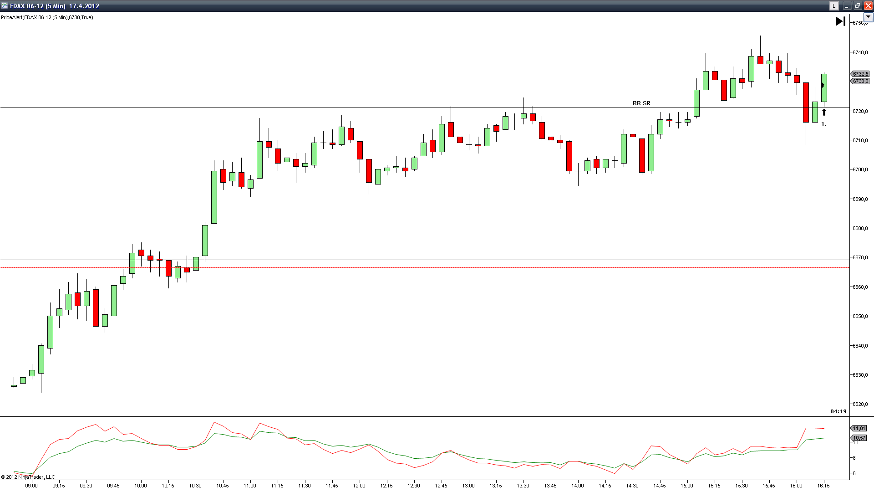Open the price axis dropdown arrow
The width and height of the screenshot is (874, 492).
point(868,17)
